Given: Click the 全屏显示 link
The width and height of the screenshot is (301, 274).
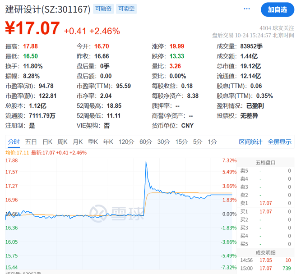Looking at the screenshot, I should [x=279, y=142].
